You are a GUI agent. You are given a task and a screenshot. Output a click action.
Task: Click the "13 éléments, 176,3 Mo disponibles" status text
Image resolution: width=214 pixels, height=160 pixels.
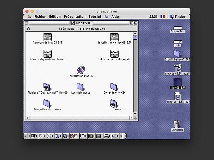(82, 29)
